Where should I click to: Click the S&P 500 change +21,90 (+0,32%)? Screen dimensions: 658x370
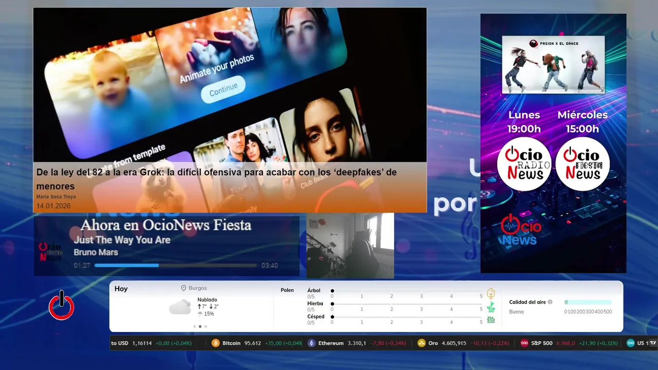pos(599,343)
